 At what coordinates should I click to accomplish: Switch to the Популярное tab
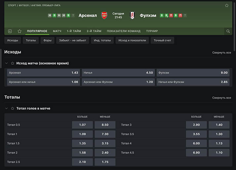[37, 31]
